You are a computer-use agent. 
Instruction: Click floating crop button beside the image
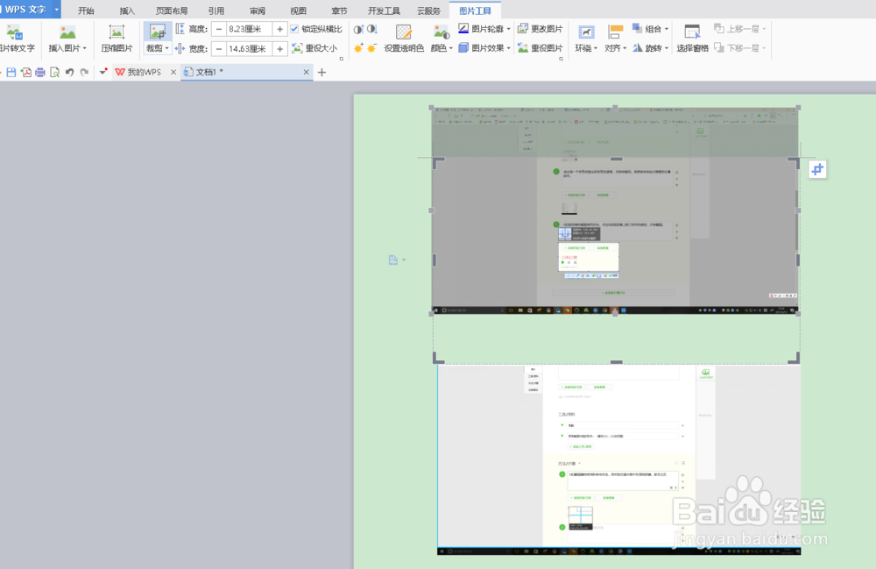pyautogui.click(x=817, y=169)
